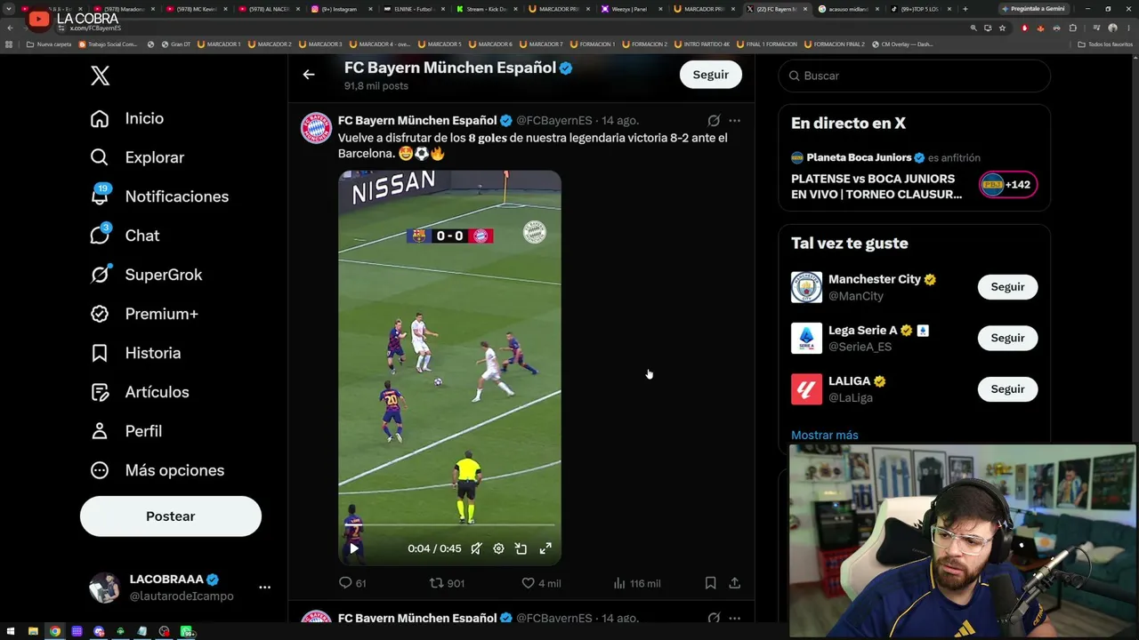This screenshot has height=640, width=1139.
Task: Toggle picture-in-picture for the video
Action: (521, 548)
